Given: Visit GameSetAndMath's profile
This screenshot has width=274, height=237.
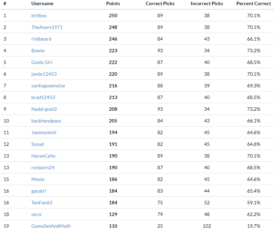Looking at the screenshot, I should (51, 226).
